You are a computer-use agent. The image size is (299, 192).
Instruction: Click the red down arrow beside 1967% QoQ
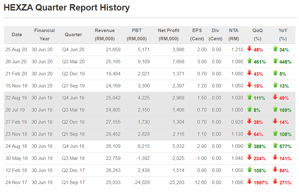(x=249, y=182)
